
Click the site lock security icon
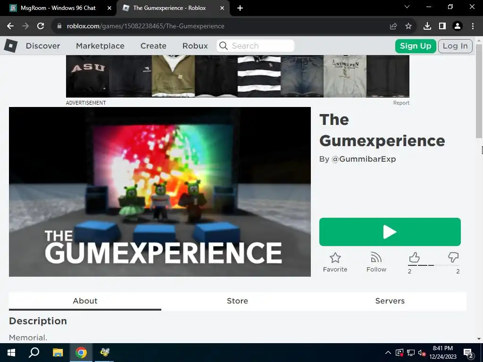pyautogui.click(x=59, y=26)
